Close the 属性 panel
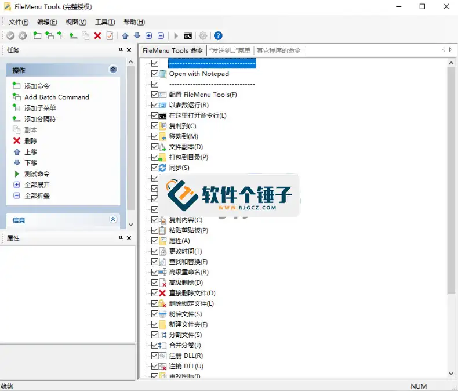 pyautogui.click(x=129, y=238)
